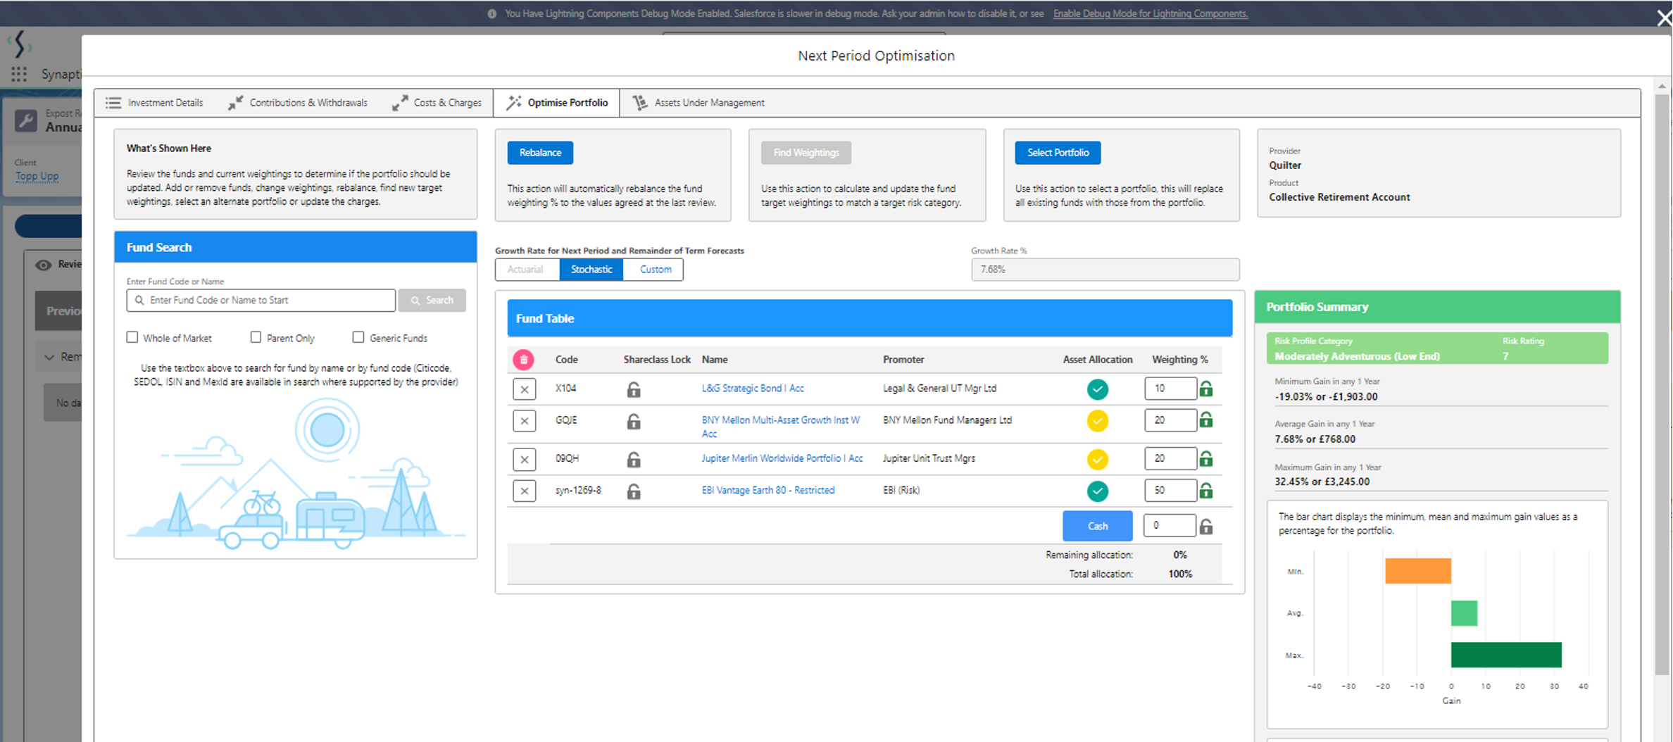Click the red delete-all trash icon
The height and width of the screenshot is (742, 1673).
click(x=523, y=360)
